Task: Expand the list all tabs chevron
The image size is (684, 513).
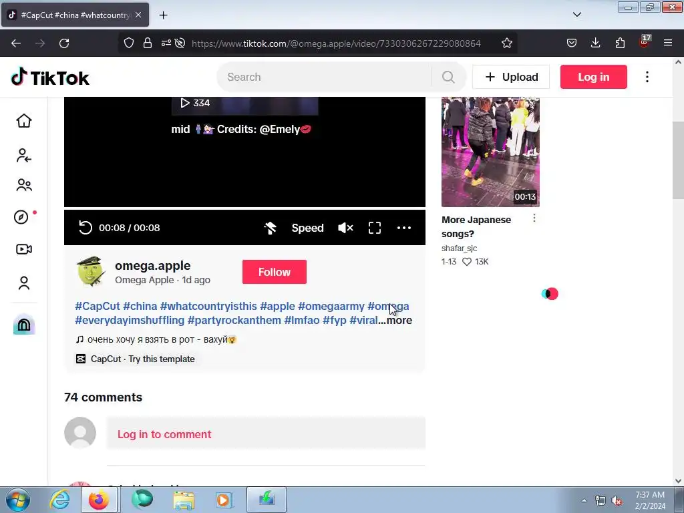Action: (x=576, y=15)
